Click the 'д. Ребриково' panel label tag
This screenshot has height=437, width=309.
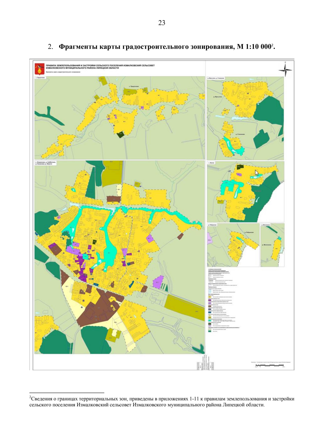[212, 225]
